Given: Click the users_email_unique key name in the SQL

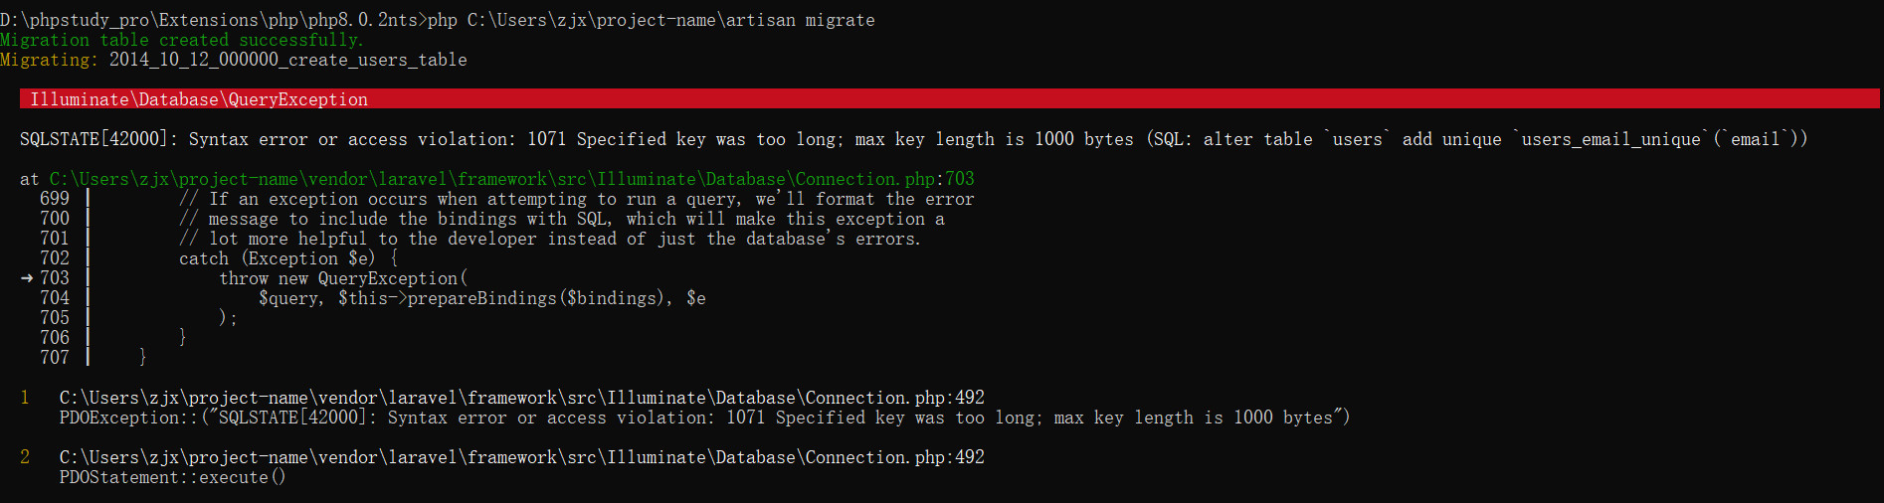Looking at the screenshot, I should pyautogui.click(x=1610, y=139).
